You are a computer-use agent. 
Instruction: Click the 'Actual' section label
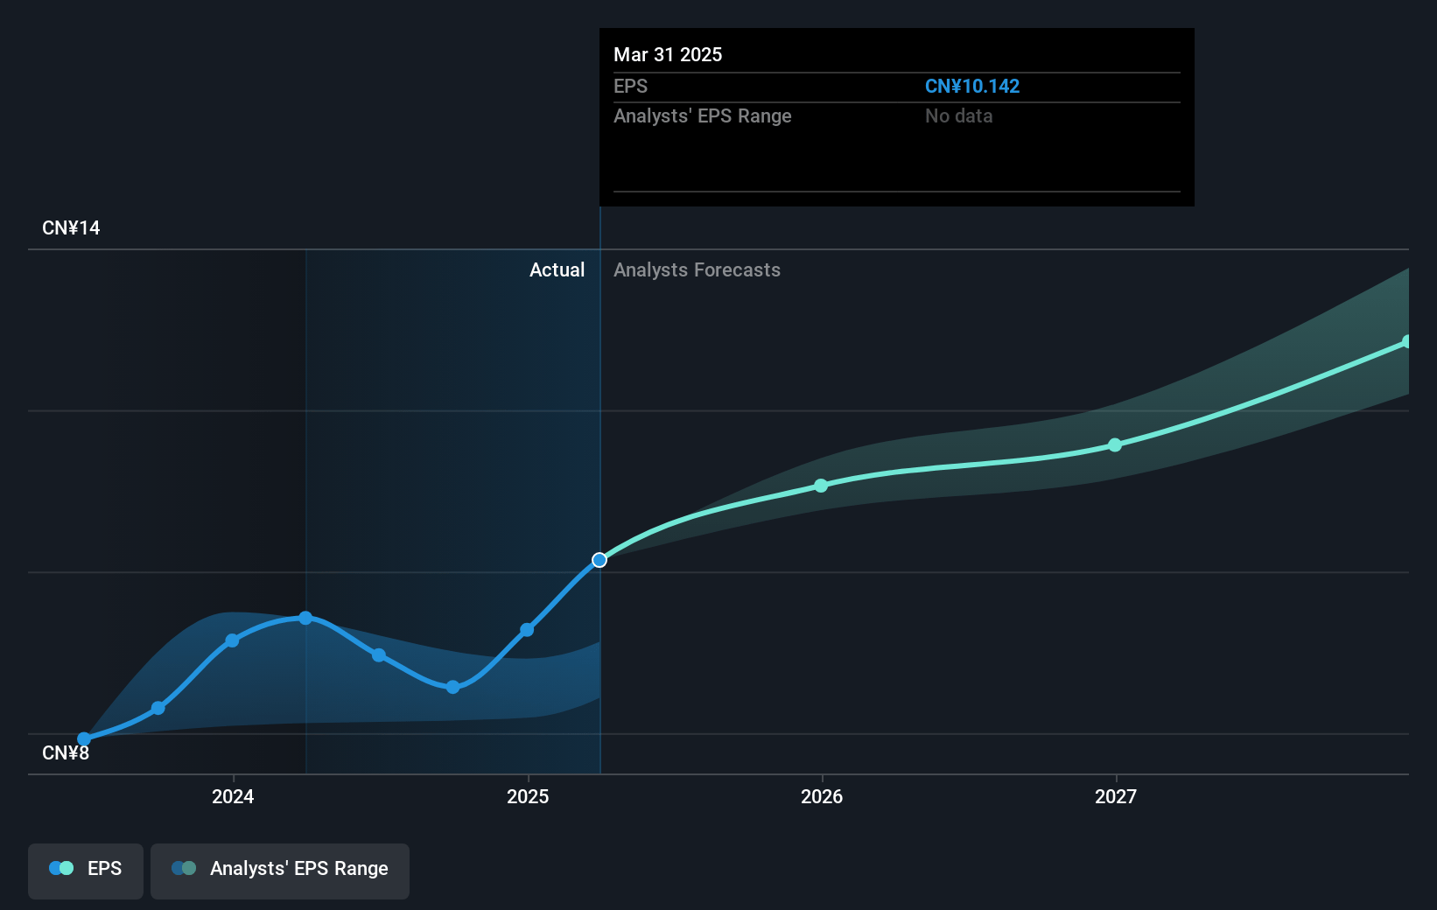[x=557, y=269]
